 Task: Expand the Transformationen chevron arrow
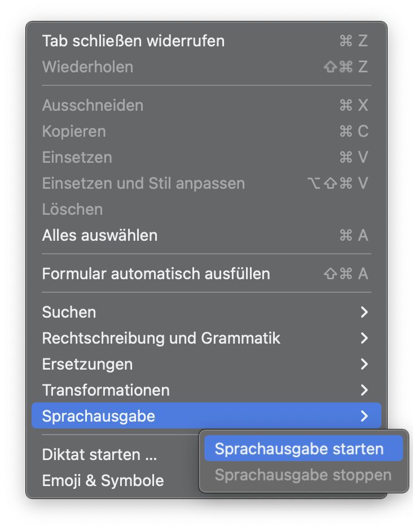[x=364, y=390]
